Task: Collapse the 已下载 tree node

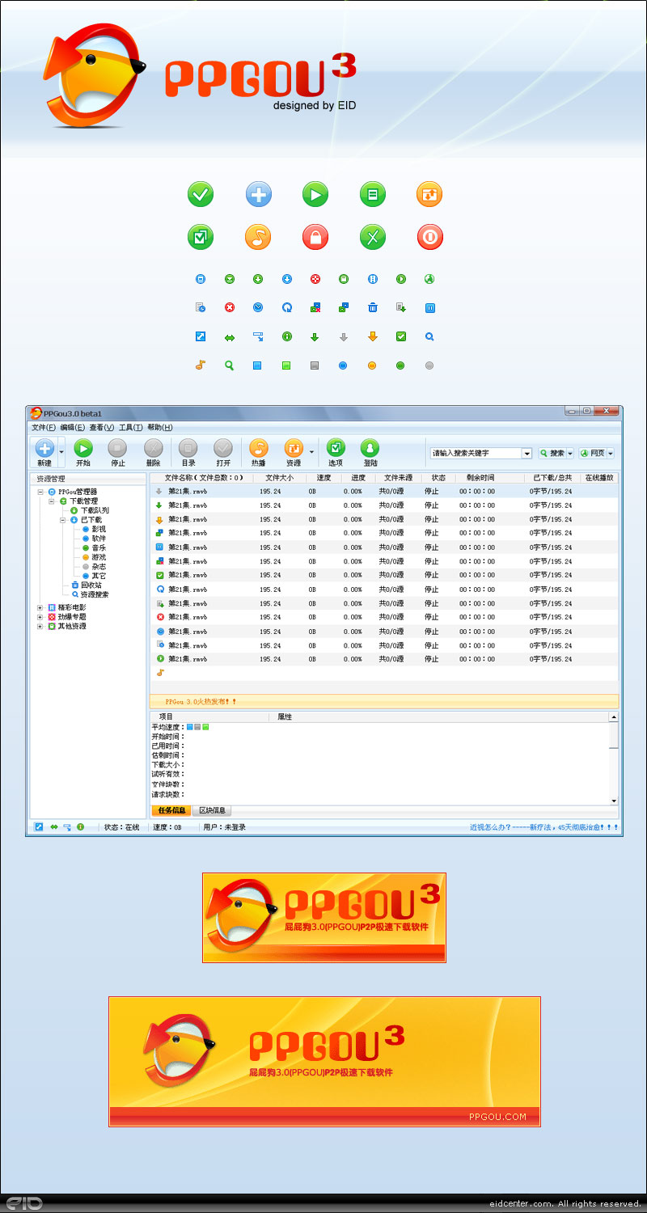Action: [x=63, y=520]
